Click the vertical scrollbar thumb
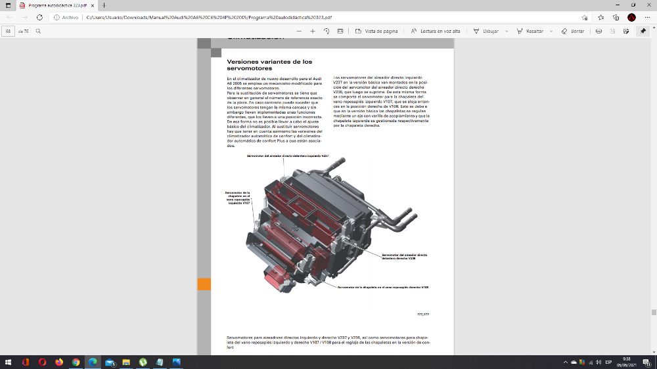Viewport: 657px width, 369px height. pyautogui.click(x=654, y=313)
